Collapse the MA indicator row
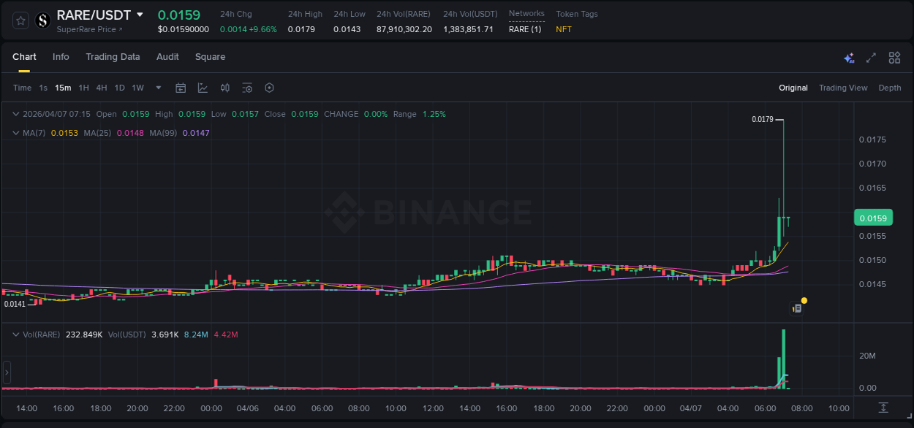This screenshot has height=428, width=914. [x=16, y=133]
